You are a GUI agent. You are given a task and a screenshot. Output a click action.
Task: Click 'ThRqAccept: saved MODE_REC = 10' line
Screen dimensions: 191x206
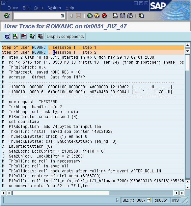click(x=44, y=72)
